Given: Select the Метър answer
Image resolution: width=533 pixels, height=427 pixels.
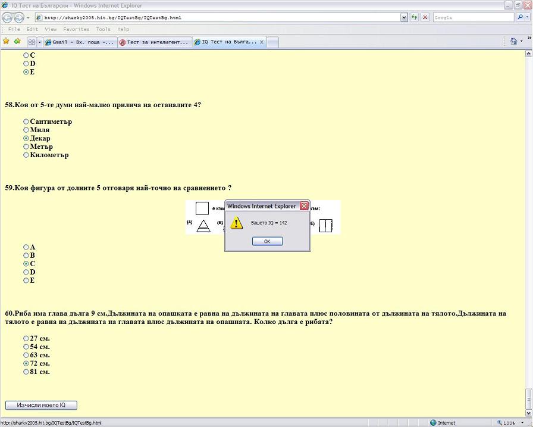Looking at the screenshot, I should pos(26,147).
